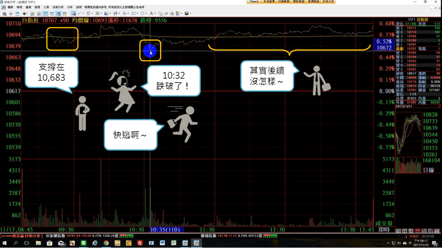Open the 檢視 menu
Viewport: 442px width, 248px height.
tap(20, 7)
